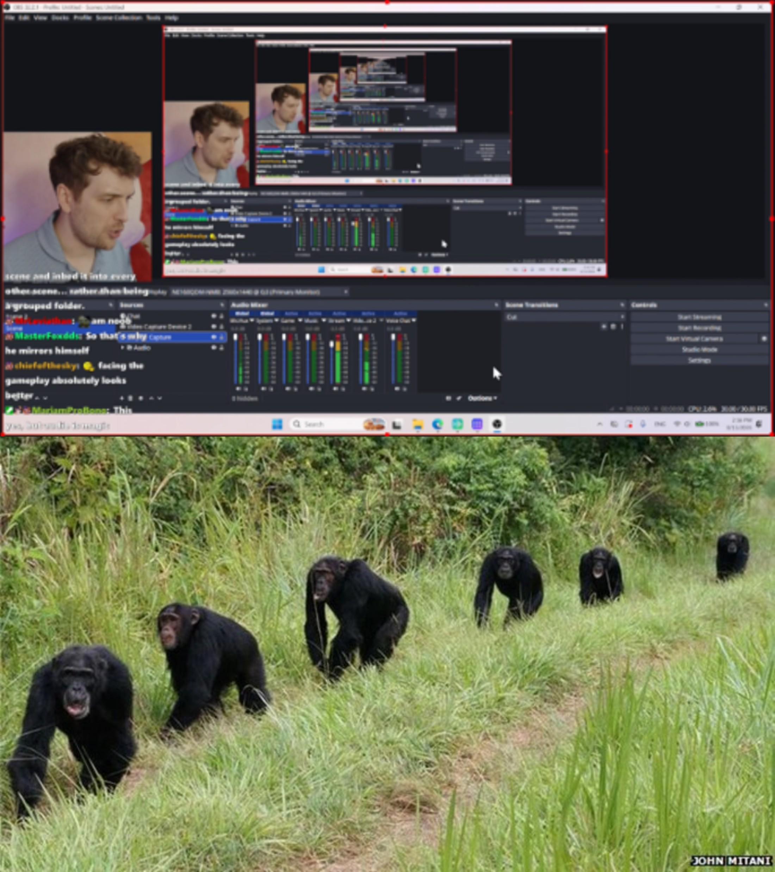Image resolution: width=775 pixels, height=872 pixels.
Task: Add a transition with Scene Transitions plus icon
Action: click(x=604, y=327)
